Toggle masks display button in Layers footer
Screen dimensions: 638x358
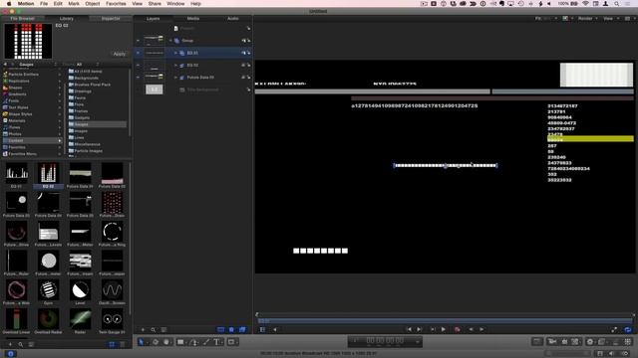click(220, 329)
